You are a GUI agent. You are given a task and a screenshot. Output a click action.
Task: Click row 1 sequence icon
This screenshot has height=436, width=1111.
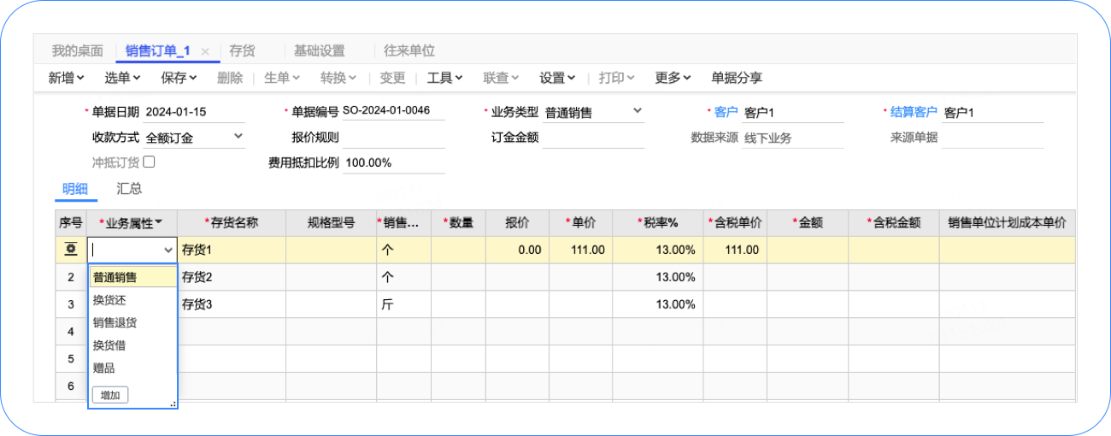(x=71, y=250)
